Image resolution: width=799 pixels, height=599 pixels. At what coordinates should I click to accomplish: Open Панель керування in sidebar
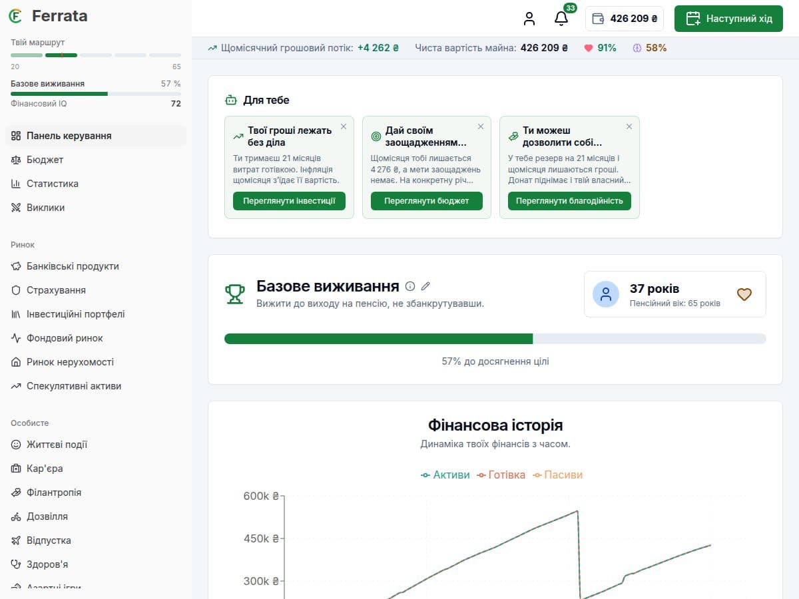click(96, 136)
